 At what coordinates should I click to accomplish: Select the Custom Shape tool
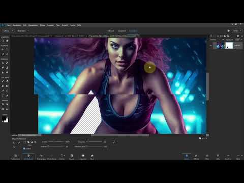7,90
